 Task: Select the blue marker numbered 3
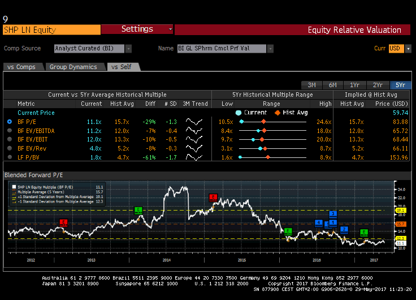point(333,214)
